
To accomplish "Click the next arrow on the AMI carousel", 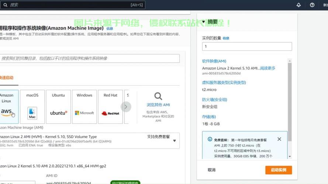I will 126,107.
